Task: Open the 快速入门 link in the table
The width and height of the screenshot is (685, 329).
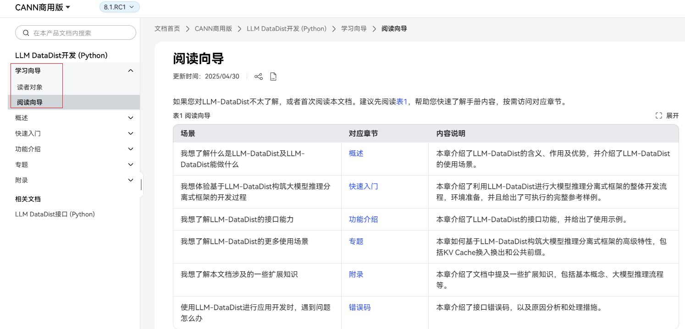Action: [363, 186]
